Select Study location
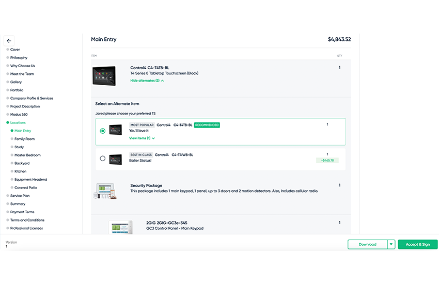This screenshot has height=284, width=439. click(19, 147)
